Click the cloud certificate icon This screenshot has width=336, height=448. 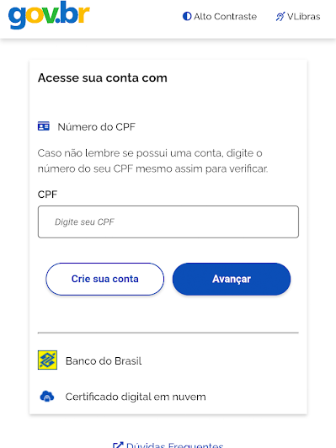click(47, 397)
